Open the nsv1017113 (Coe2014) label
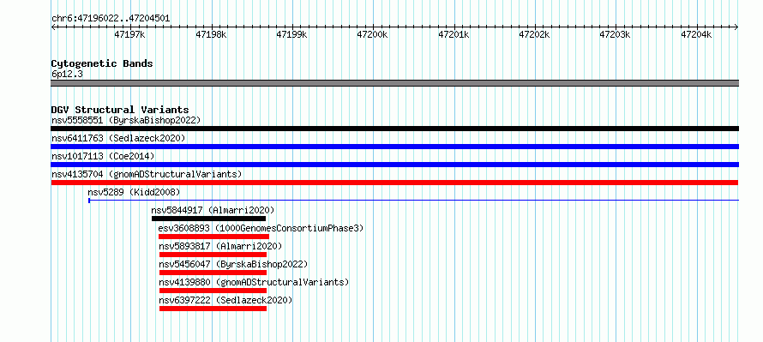 (x=103, y=156)
